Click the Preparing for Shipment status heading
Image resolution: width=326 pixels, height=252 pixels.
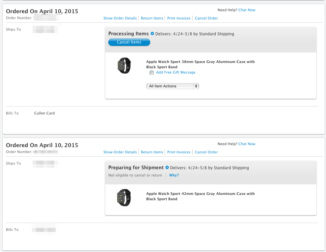(136, 168)
